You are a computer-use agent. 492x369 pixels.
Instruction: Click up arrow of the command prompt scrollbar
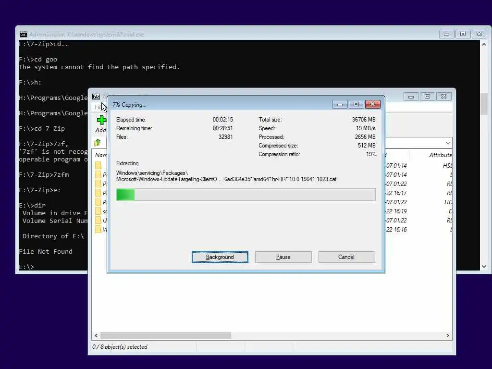[484, 45]
